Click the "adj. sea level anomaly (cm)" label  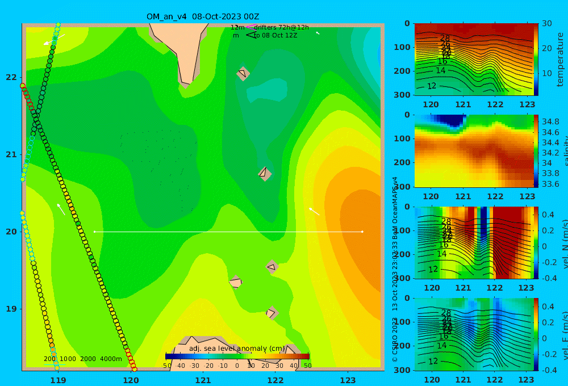(237, 349)
